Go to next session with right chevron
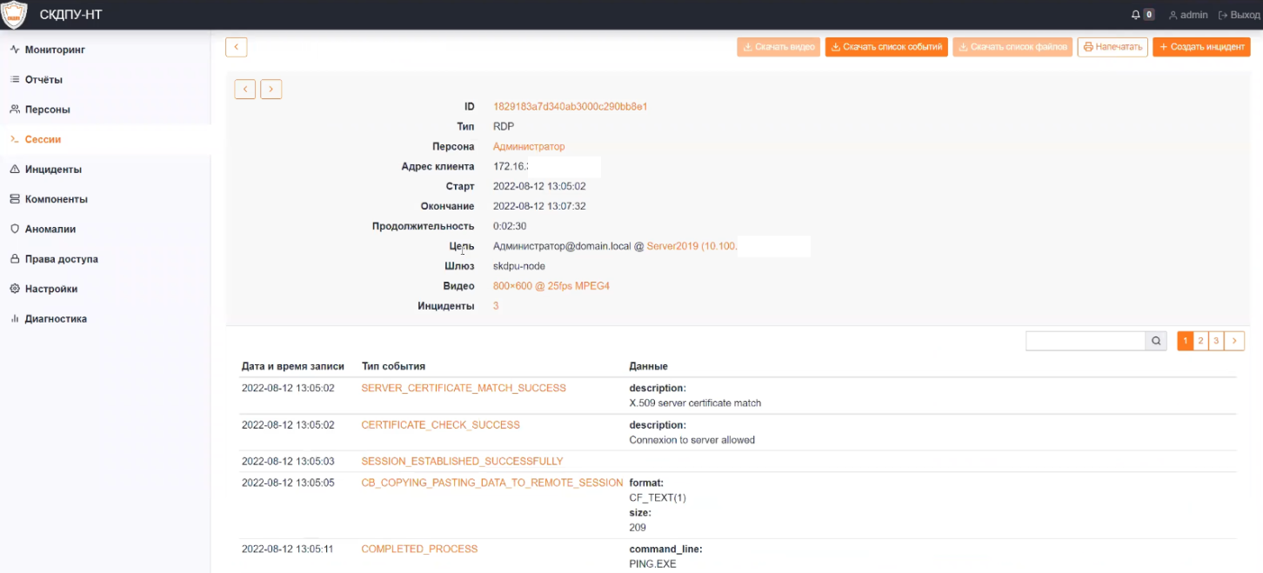 pyautogui.click(x=271, y=89)
